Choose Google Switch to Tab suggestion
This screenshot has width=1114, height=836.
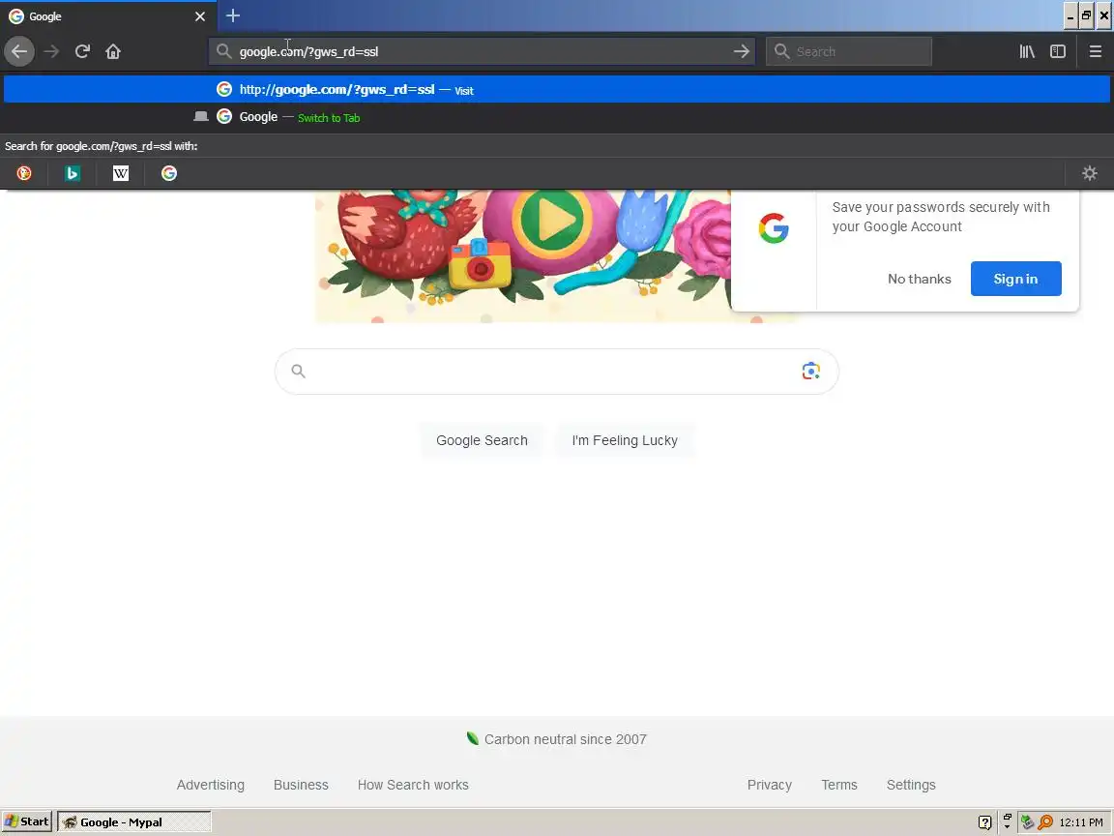click(x=557, y=117)
